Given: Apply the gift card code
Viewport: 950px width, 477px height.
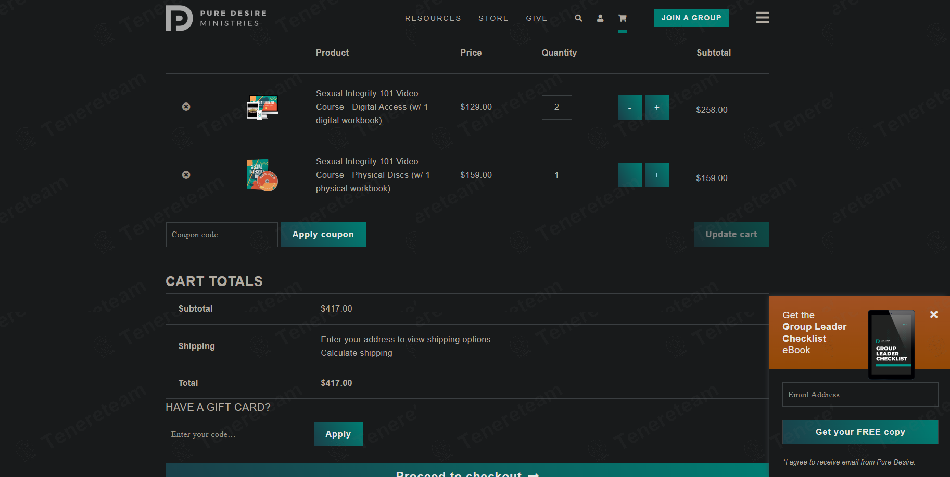Looking at the screenshot, I should coord(338,434).
